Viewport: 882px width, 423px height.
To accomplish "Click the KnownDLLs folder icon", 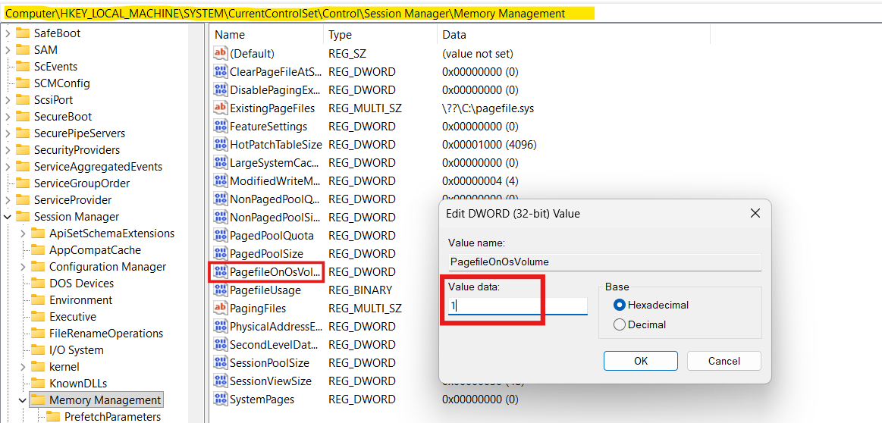I will [38, 383].
